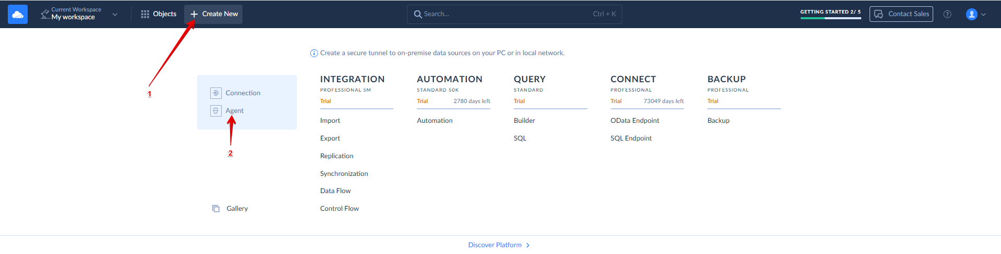Click the info icon beside tunnel description
Viewport: 1001px width, 254px height.
(314, 53)
